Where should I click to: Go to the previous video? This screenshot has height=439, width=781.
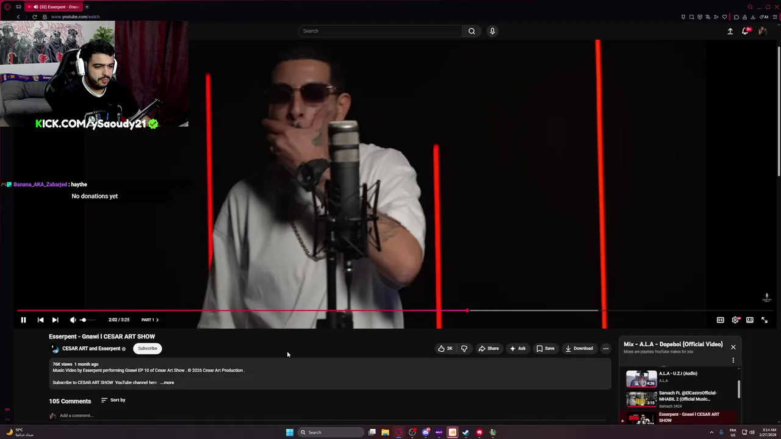click(x=40, y=319)
